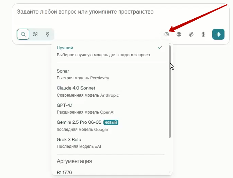Click the 'Быстрая модель Perplexity' description

83,78
